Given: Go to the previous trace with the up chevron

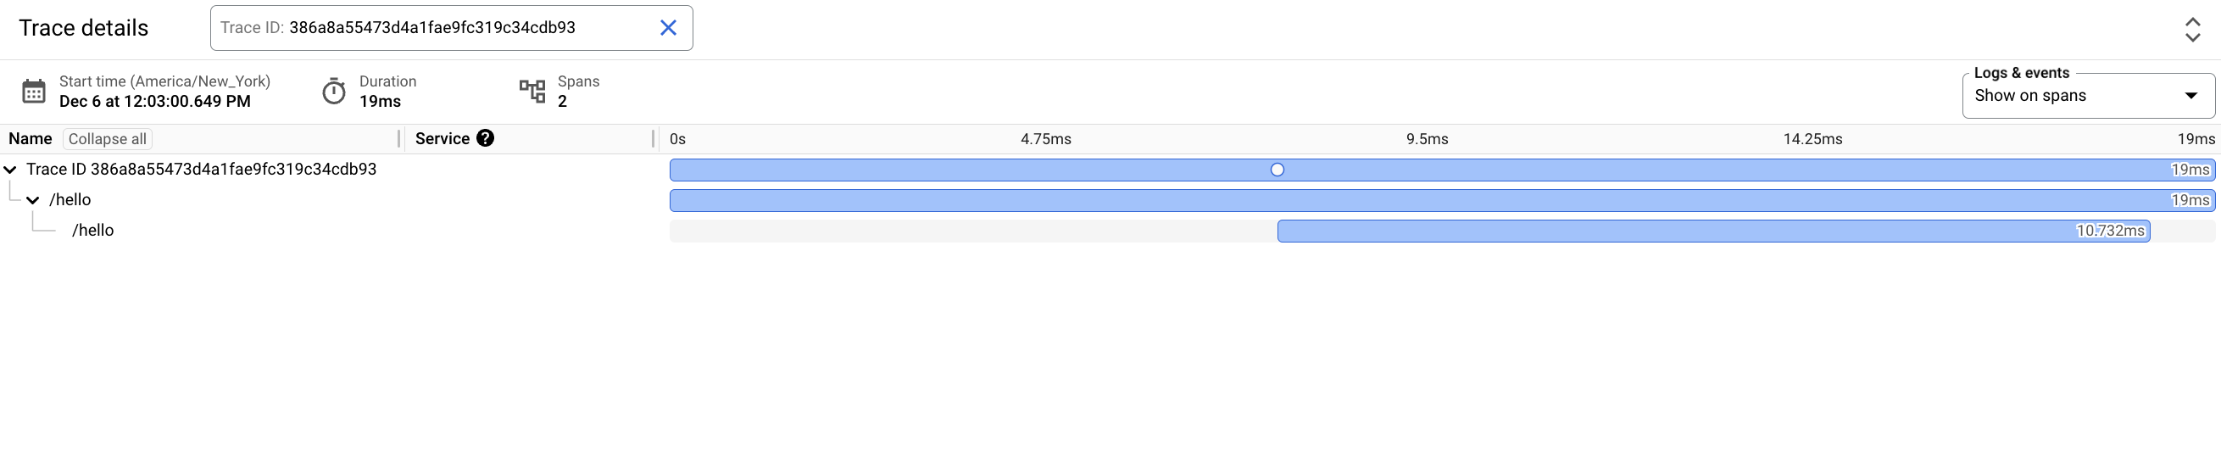Looking at the screenshot, I should coord(2191,20).
